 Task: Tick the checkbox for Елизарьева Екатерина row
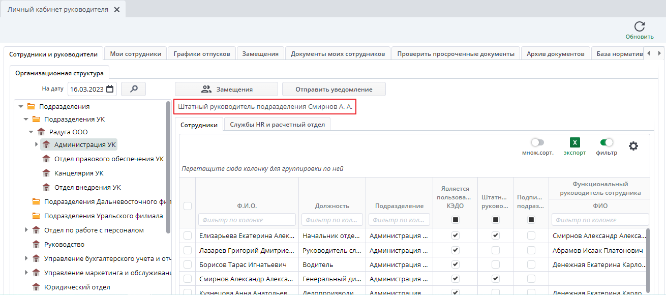(x=188, y=235)
